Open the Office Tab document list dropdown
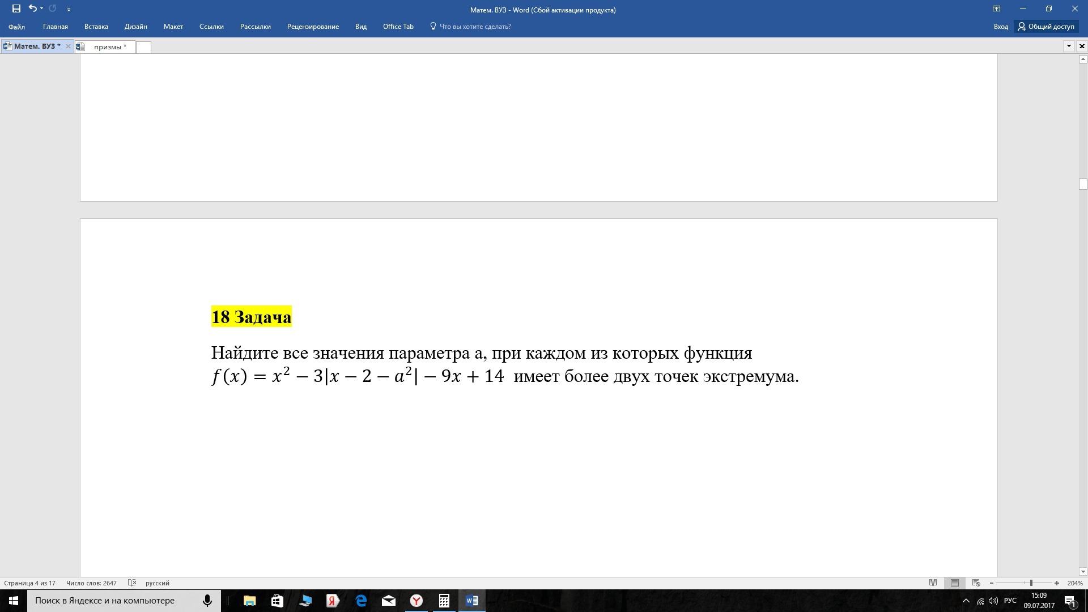This screenshot has height=612, width=1088. [x=1069, y=46]
